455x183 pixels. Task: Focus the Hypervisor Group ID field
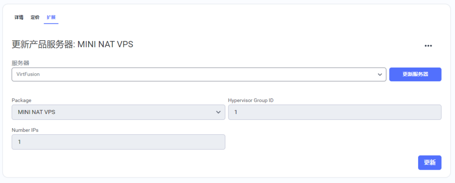(334, 112)
